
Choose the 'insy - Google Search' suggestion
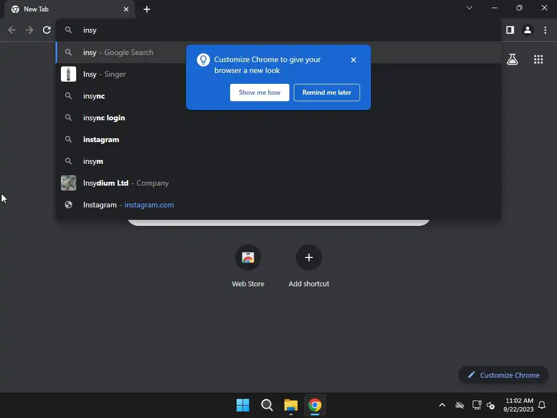pos(278,52)
